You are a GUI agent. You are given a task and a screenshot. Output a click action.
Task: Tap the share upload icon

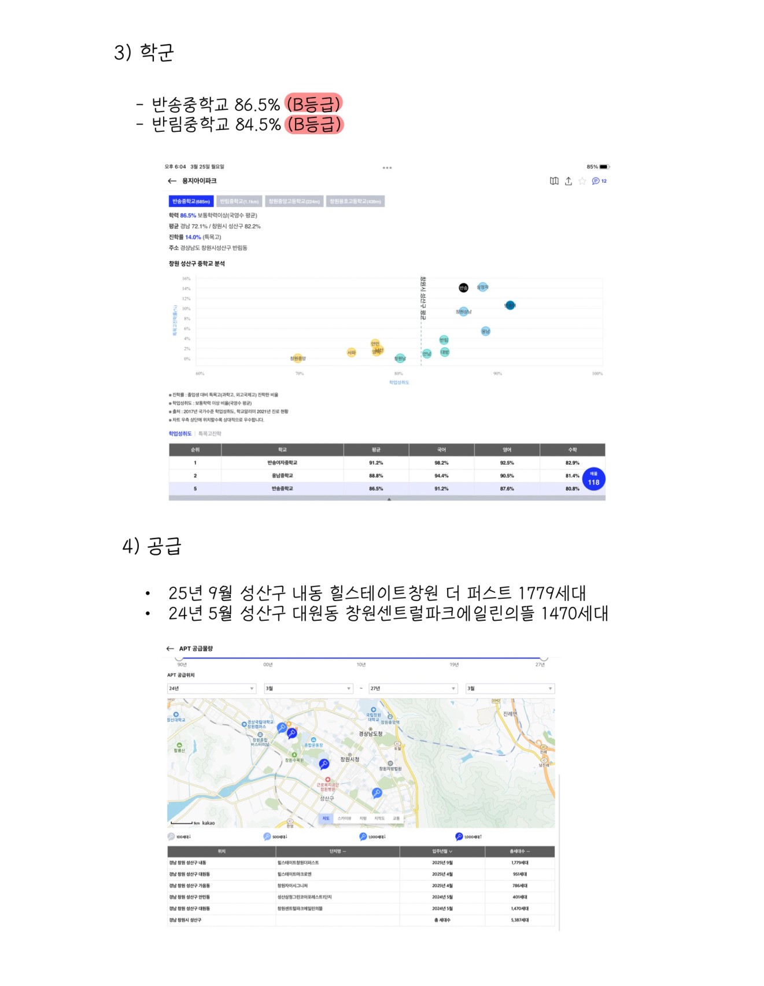point(569,181)
